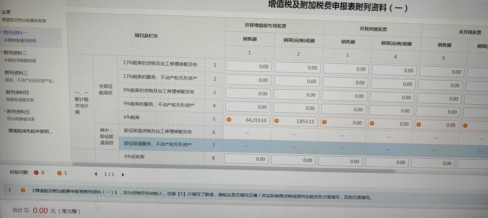Open 附列资料四 税额抵减情况表

[x=19, y=96]
